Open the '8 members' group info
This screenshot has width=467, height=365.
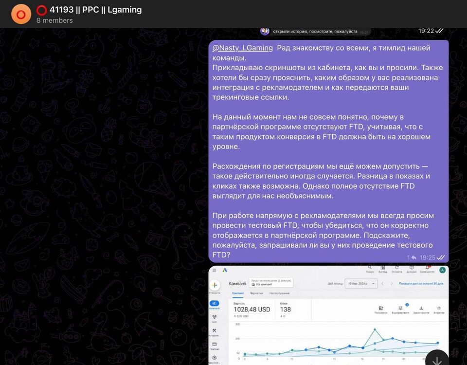click(x=54, y=20)
